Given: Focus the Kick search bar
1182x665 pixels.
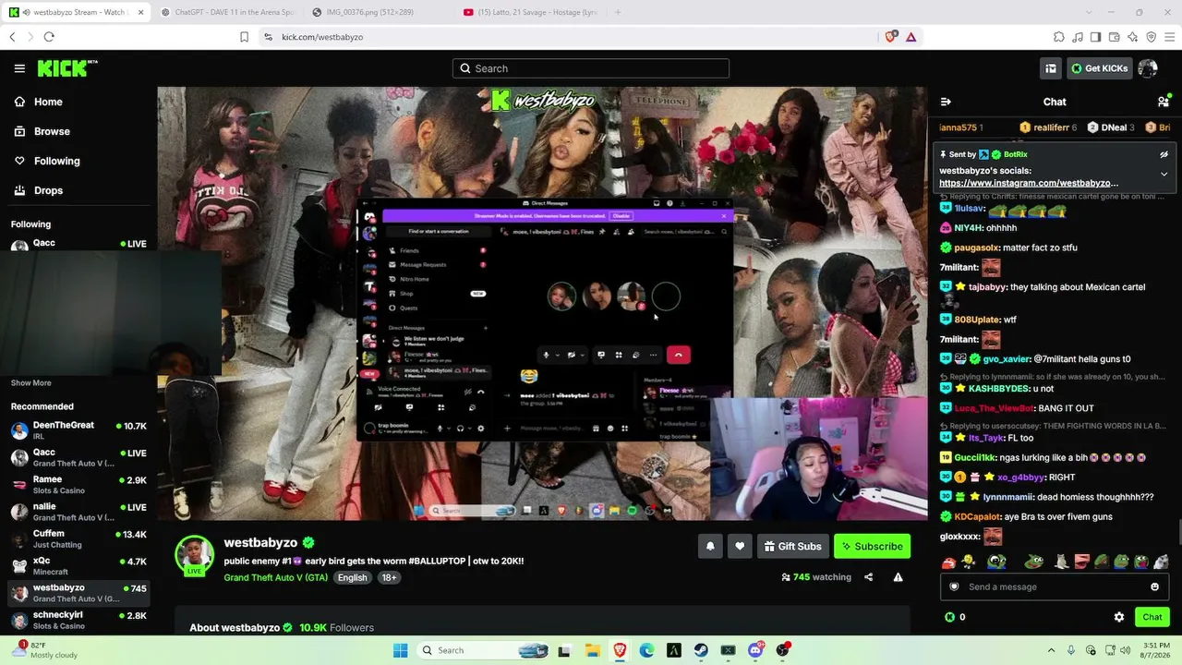Looking at the screenshot, I should 591,68.
